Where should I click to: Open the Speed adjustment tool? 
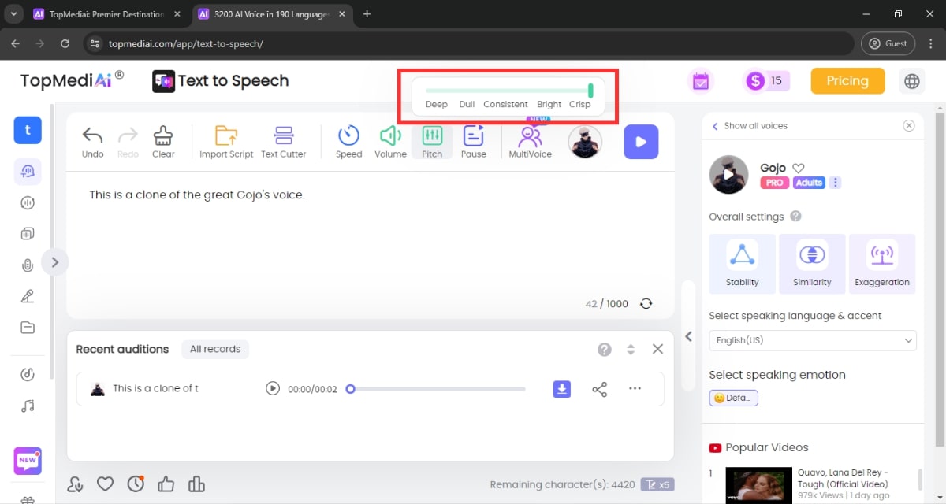click(x=348, y=142)
